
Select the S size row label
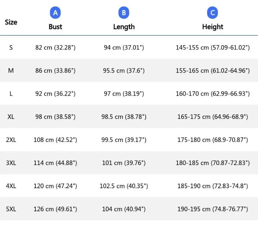tap(11, 47)
